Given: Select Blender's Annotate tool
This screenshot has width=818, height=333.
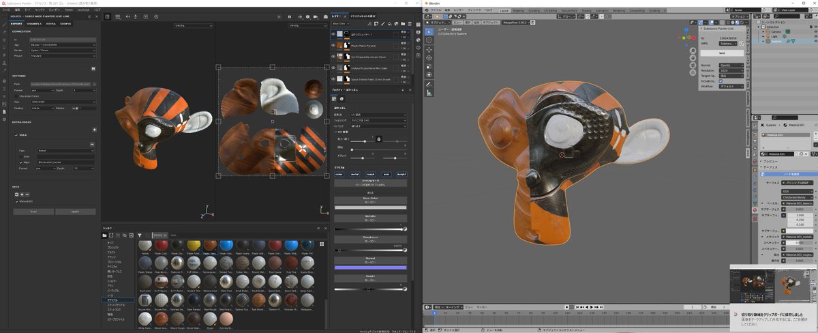Looking at the screenshot, I should [429, 84].
